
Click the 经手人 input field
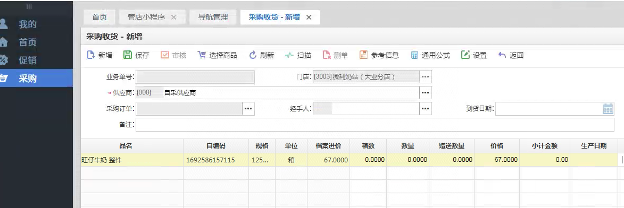366,109
